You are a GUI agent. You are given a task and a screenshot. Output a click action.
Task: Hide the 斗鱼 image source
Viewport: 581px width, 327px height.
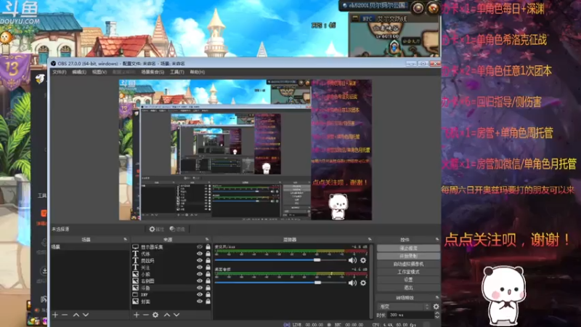(x=200, y=288)
